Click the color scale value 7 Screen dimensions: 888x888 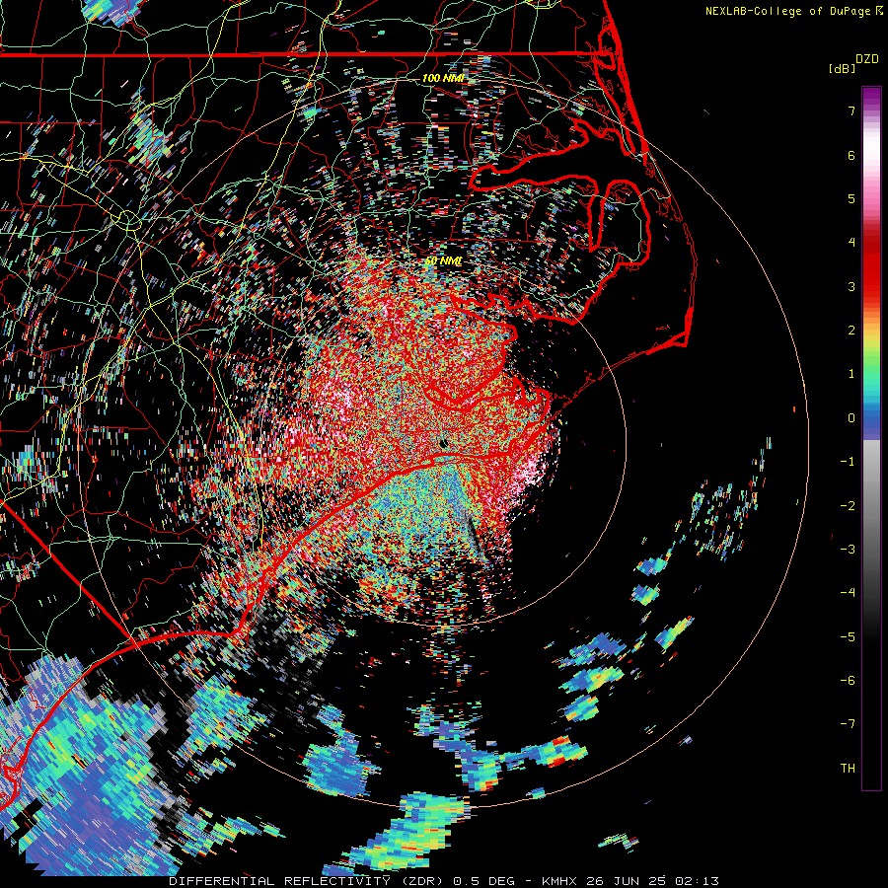click(851, 111)
